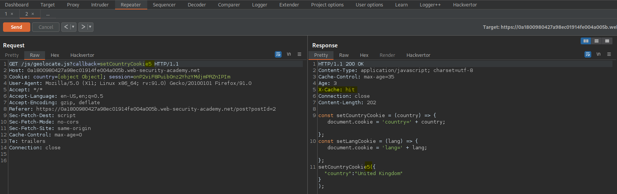Open the Logger++ tab
617x194 pixels.
[430, 5]
